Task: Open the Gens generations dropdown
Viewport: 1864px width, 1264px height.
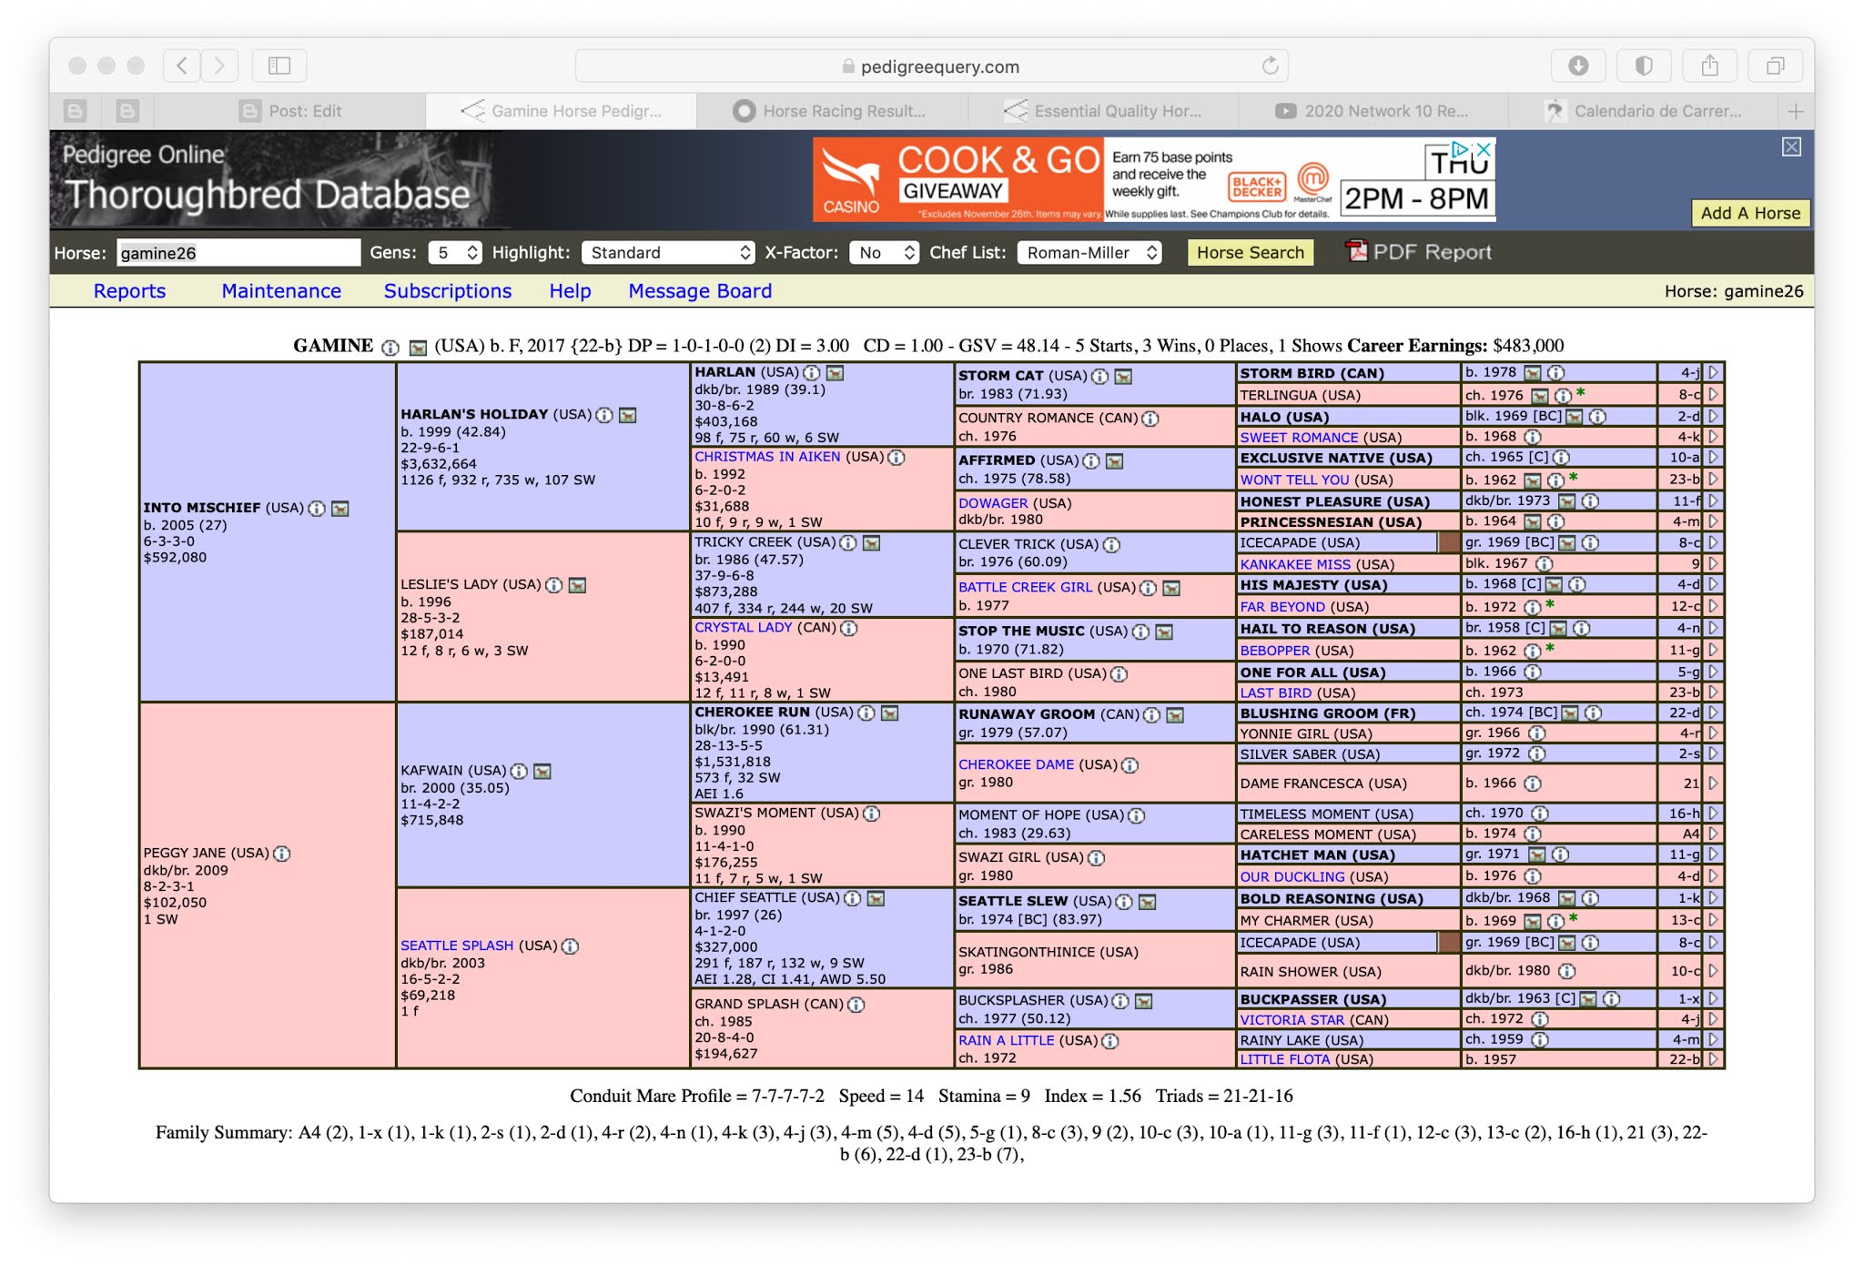Action: click(456, 252)
